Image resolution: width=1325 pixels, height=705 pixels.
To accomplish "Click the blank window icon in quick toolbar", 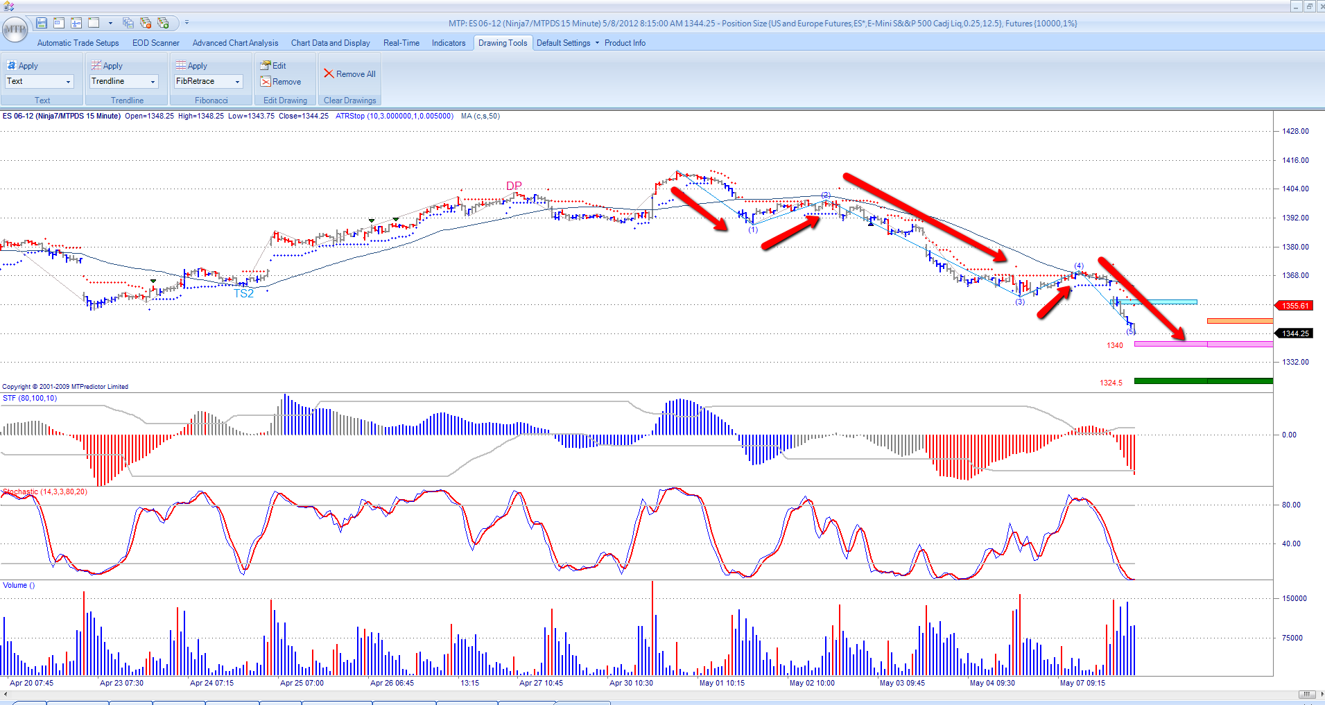I will 94,23.
